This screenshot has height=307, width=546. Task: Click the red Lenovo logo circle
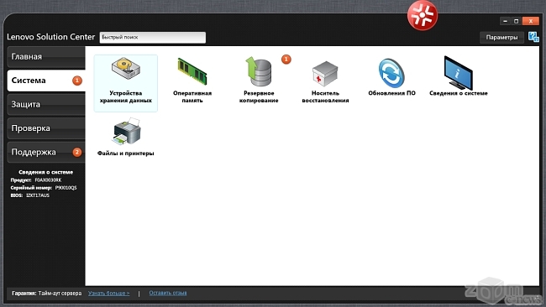pos(423,15)
